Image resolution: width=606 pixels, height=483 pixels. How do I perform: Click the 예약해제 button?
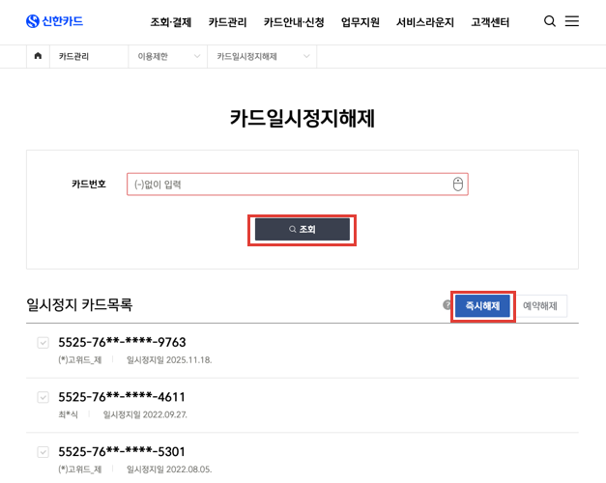[540, 306]
